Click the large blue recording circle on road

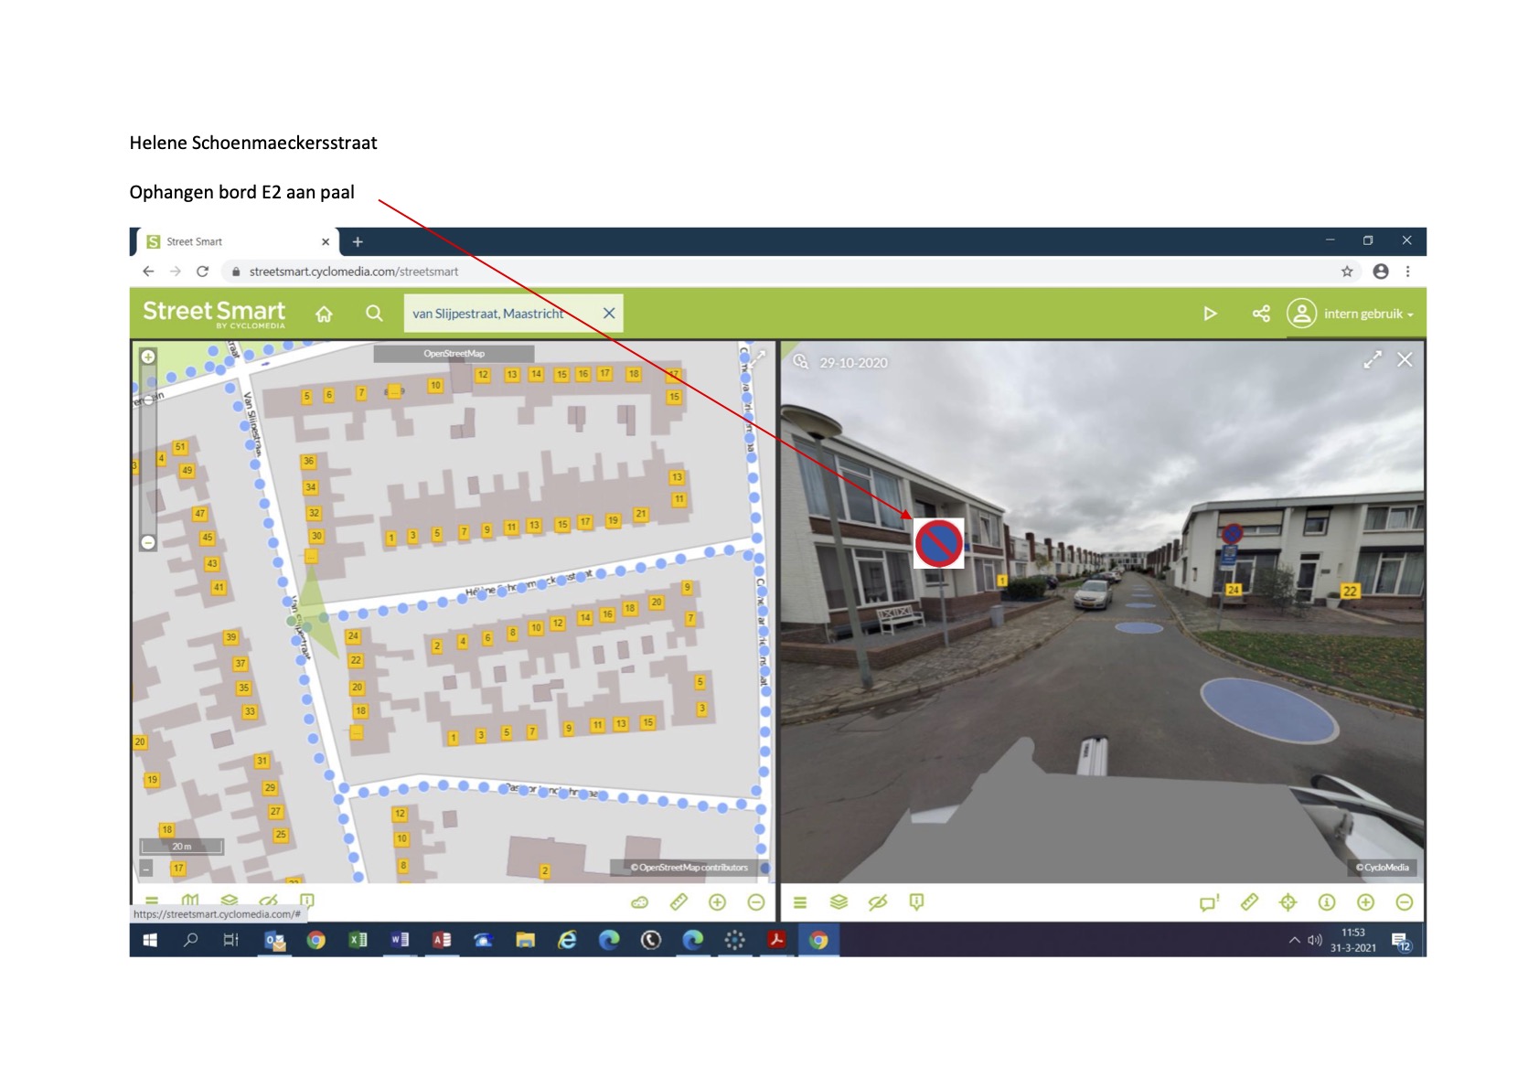coord(1268,710)
